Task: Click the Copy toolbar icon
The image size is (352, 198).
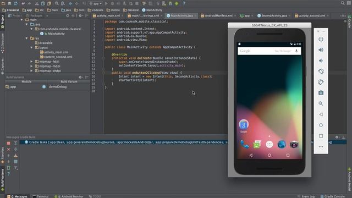Action: tap(43, 4)
